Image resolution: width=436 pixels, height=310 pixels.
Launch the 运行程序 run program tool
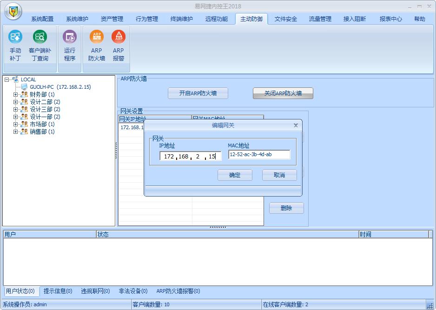pyautogui.click(x=70, y=46)
